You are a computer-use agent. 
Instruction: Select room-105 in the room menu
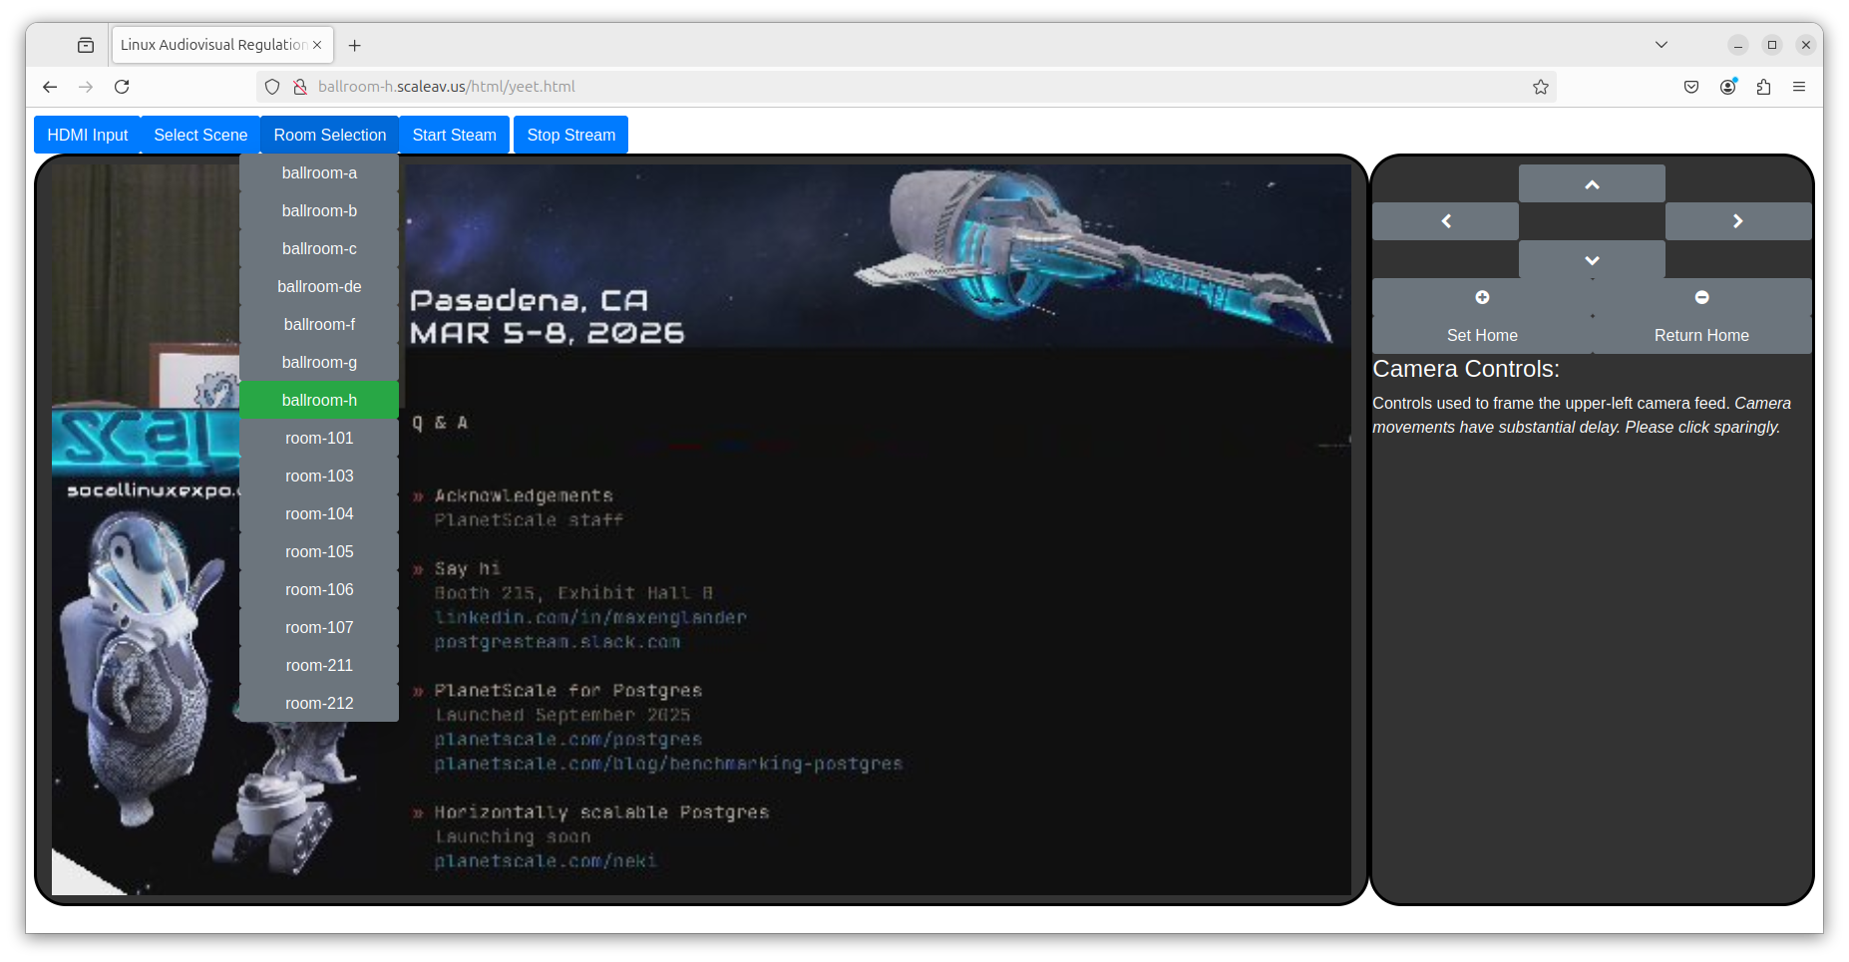[319, 552]
